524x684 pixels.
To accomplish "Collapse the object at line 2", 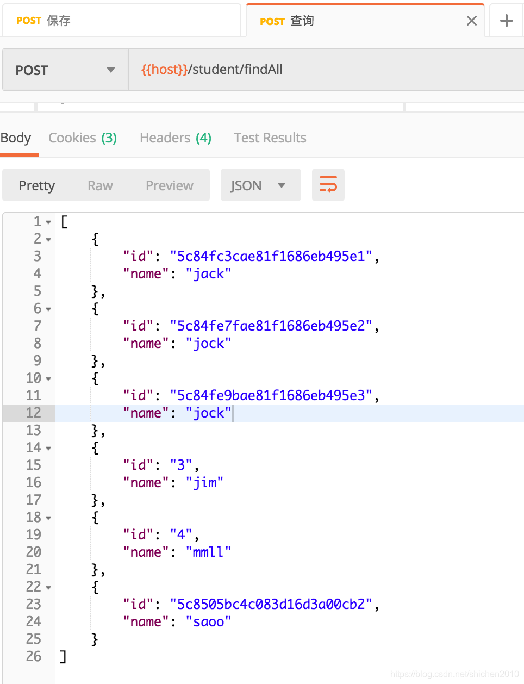I will pyautogui.click(x=48, y=240).
